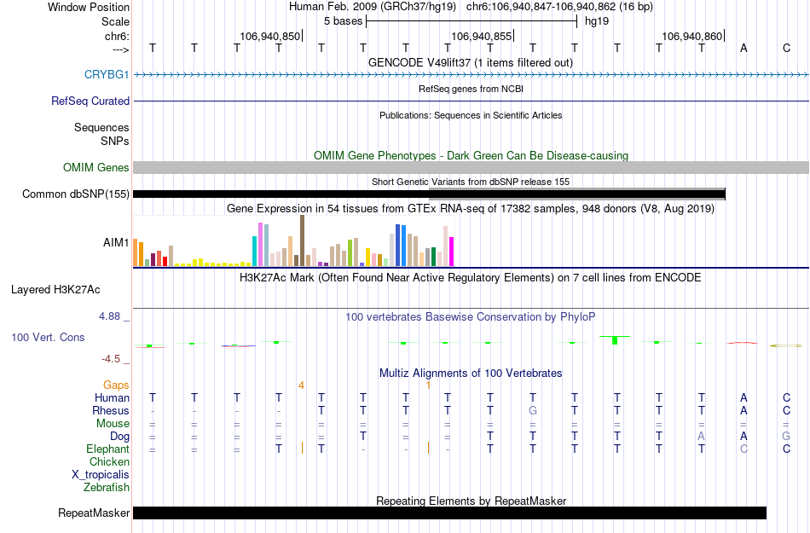Image resolution: width=810 pixels, height=533 pixels.
Task: Click the Dog species label
Action: click(119, 437)
